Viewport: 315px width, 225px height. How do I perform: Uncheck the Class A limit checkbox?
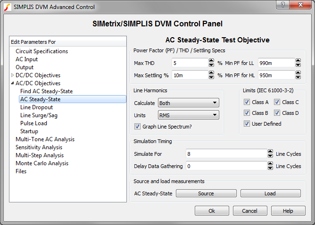click(247, 102)
